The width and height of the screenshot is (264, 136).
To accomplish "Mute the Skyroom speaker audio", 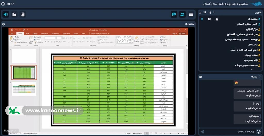I will (x=6, y=14).
